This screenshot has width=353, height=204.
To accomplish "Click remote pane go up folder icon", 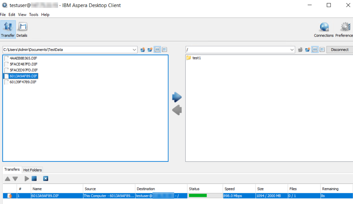I will 300,50.
